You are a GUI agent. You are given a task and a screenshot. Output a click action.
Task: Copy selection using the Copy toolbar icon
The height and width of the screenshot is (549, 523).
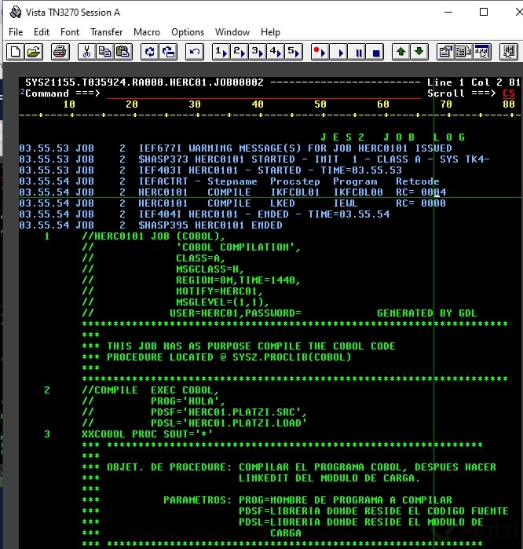(x=104, y=52)
